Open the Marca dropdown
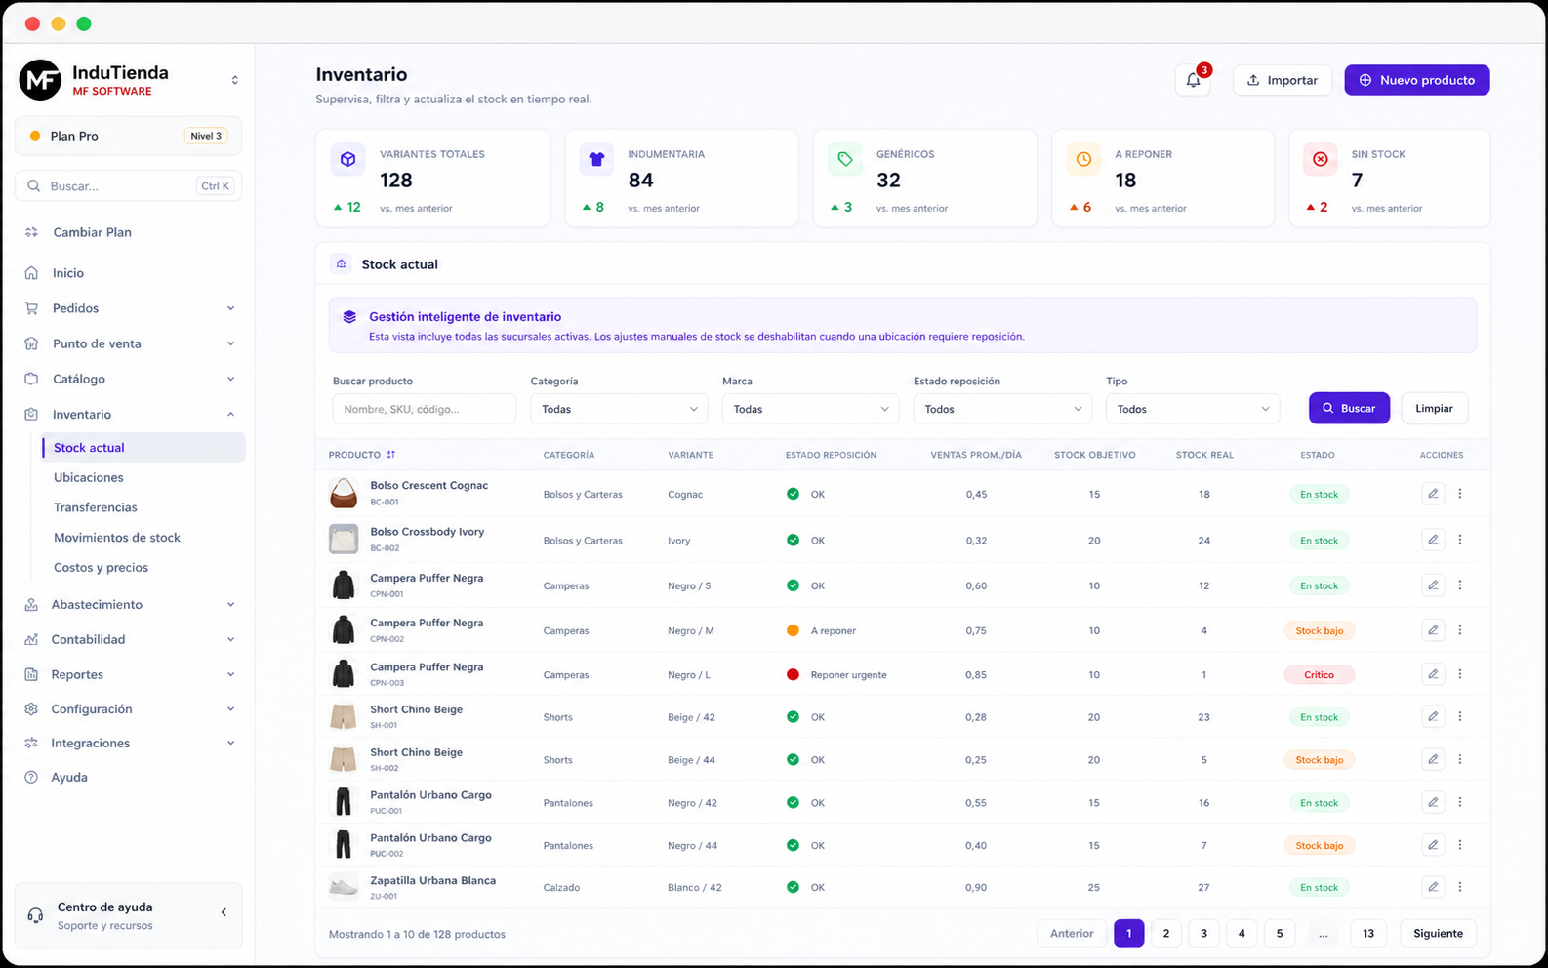1548x968 pixels. 810,409
